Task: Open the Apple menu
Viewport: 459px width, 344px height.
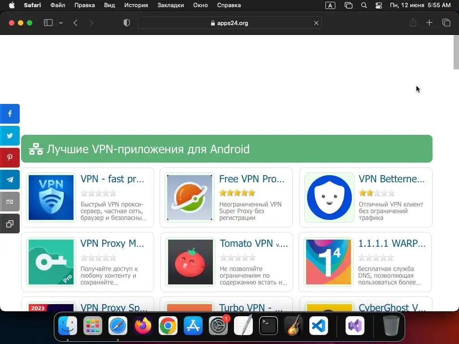Action: click(12, 5)
